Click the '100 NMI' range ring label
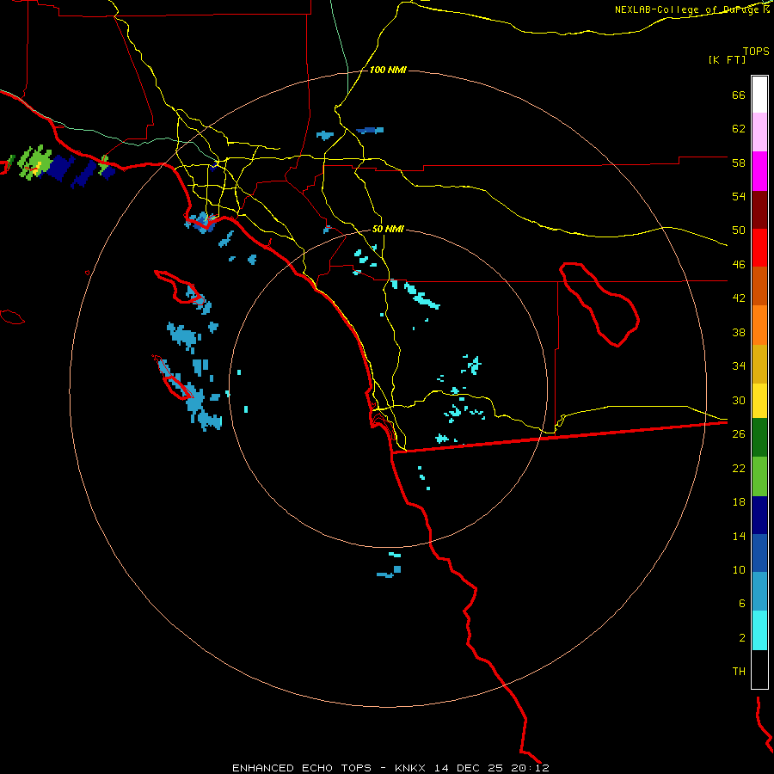Screen dimensions: 774x774 click(x=388, y=71)
